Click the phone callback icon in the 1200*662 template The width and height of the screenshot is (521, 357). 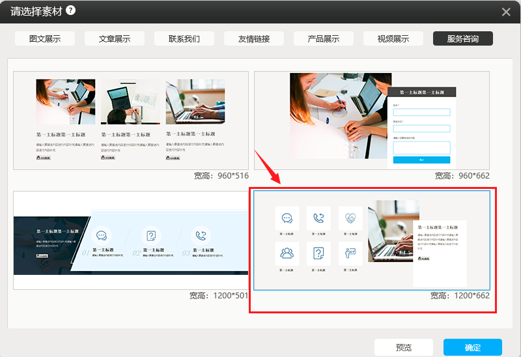coord(318,218)
